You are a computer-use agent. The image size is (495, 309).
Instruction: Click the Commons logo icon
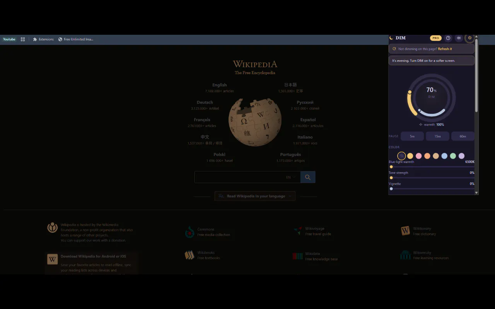point(189,232)
